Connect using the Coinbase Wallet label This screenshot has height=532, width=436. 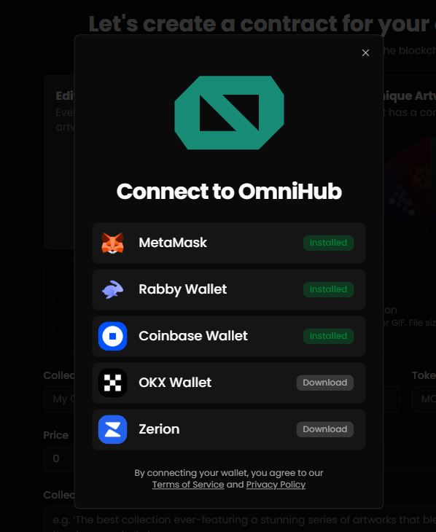(193, 336)
